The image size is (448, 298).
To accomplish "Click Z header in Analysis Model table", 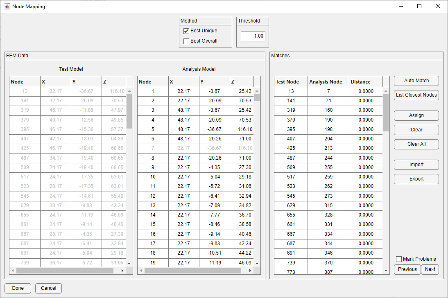I will click(x=242, y=82).
